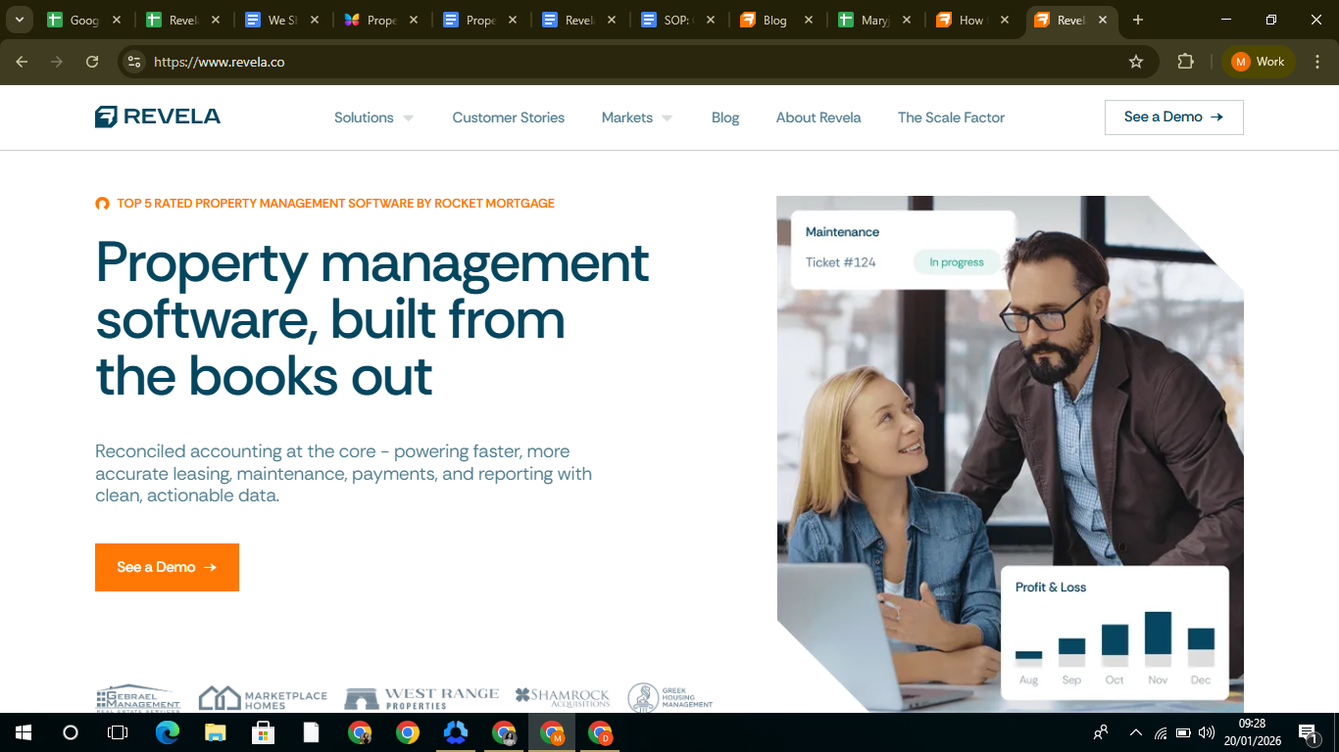Click the Maintenance Ticket #124 card
1339x752 pixels.
(x=903, y=249)
